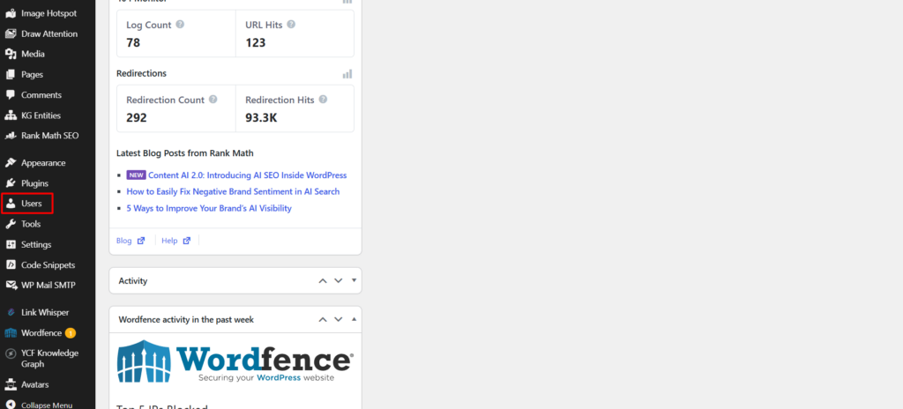
Task: Click the Media library icon
Action: (x=11, y=54)
